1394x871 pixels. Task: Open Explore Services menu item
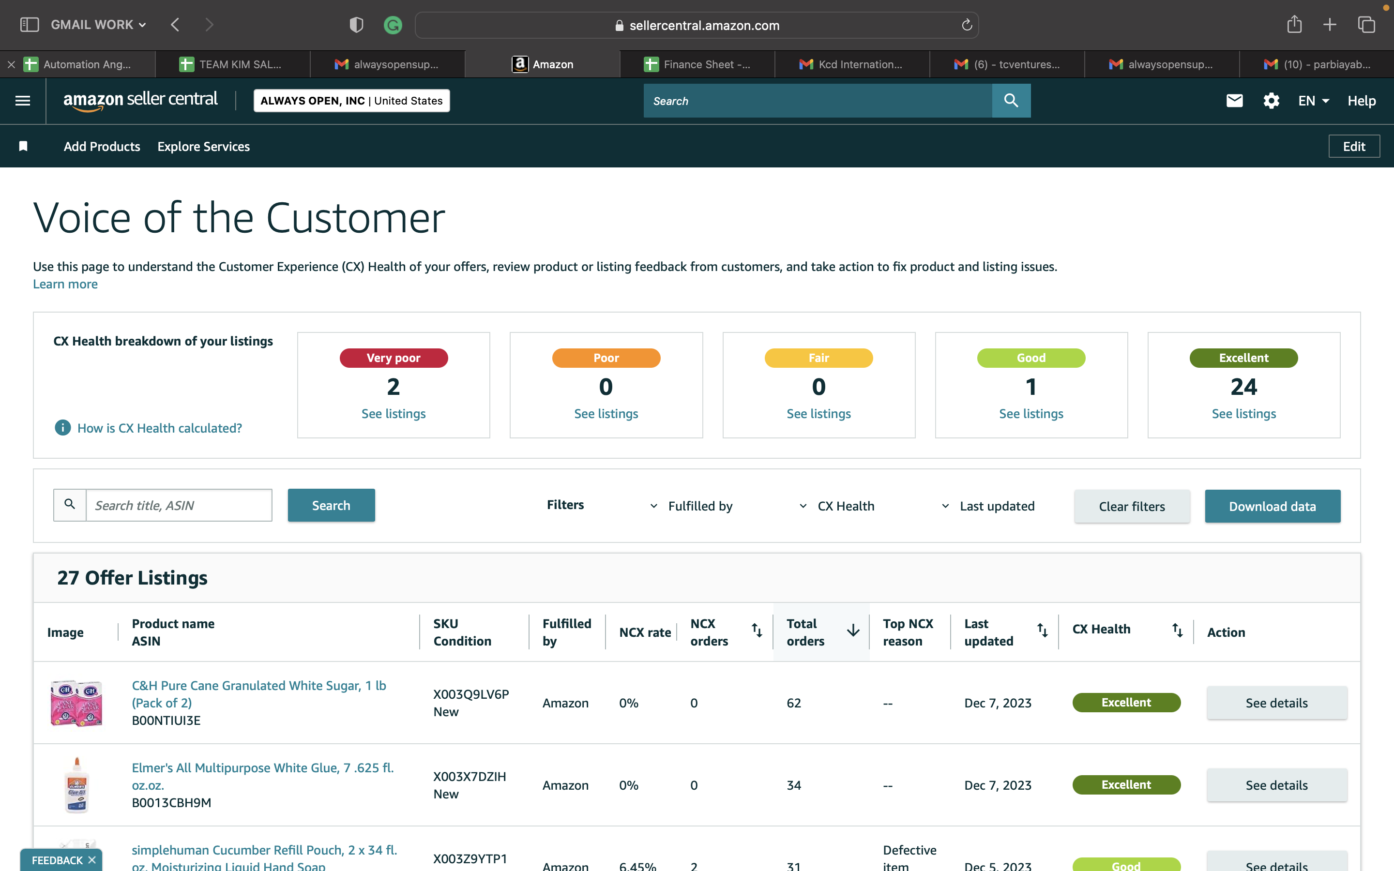coord(203,146)
